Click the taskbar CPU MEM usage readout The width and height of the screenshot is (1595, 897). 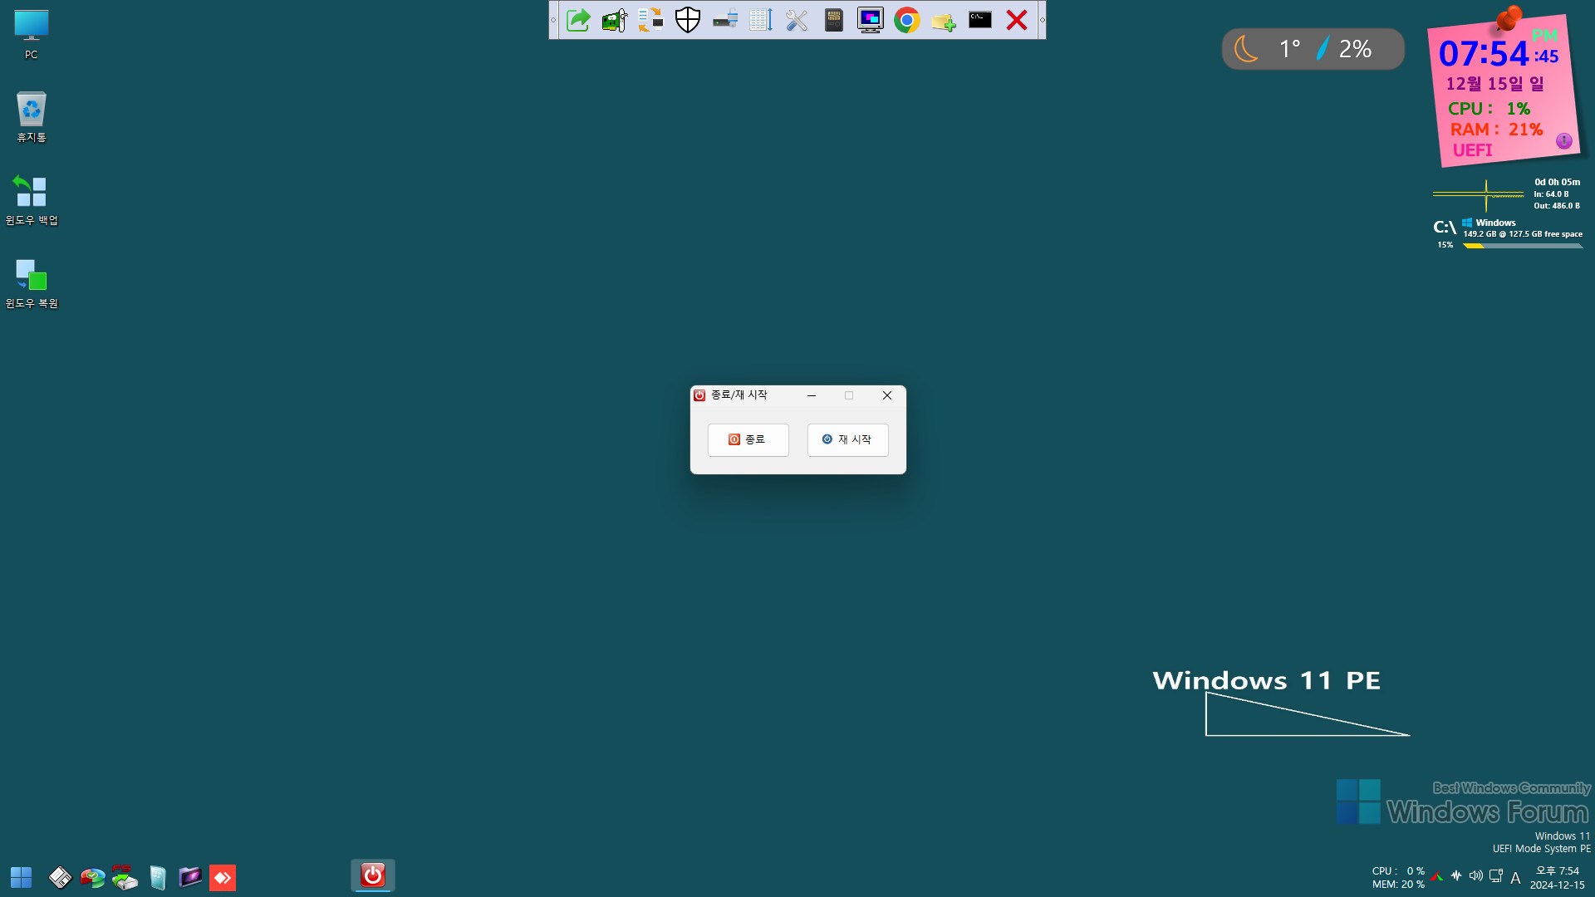click(1398, 878)
